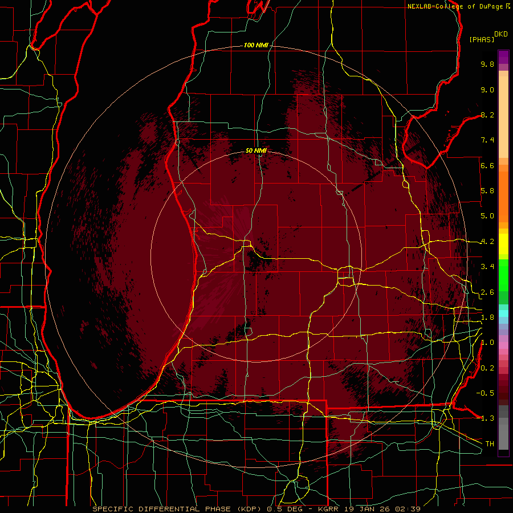Click the 7.4 legend value

pyautogui.click(x=487, y=140)
